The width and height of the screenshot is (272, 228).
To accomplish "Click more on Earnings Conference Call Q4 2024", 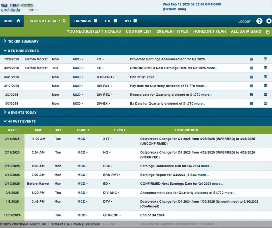I will tap(207, 166).
